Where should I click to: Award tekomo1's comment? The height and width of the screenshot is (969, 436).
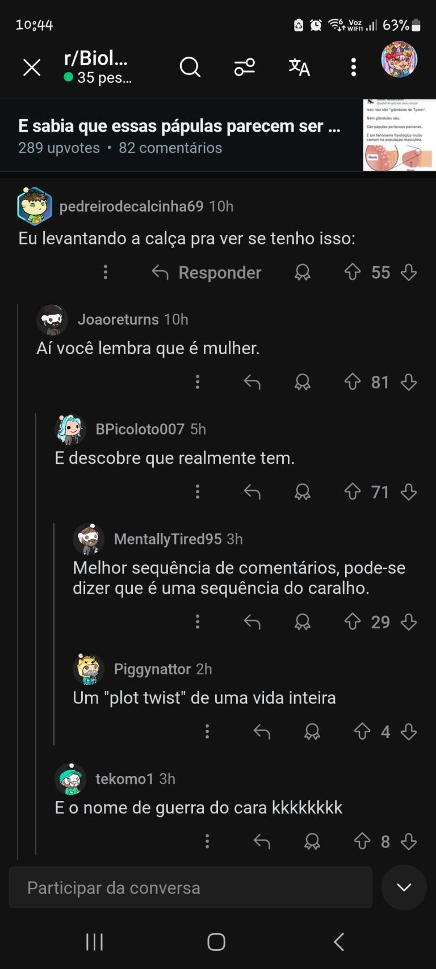(x=312, y=841)
